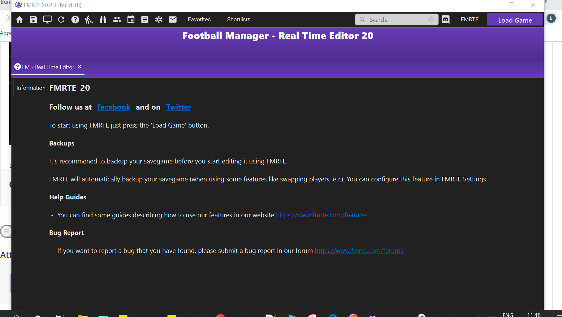
Task: Open the Discord icon
Action: pos(446,20)
